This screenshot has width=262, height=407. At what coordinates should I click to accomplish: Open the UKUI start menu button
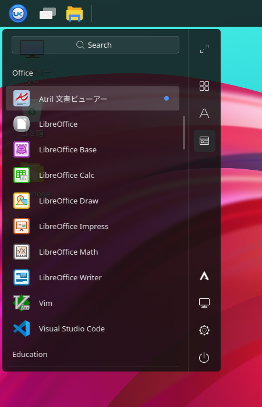pos(18,13)
